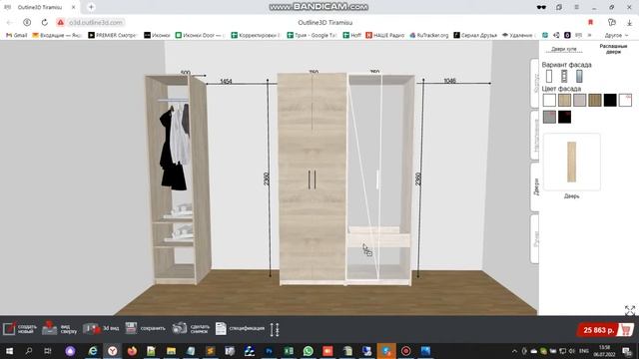Pick the dark oak wood facade swatch
Viewport: 639px width, 359px height.
point(595,100)
